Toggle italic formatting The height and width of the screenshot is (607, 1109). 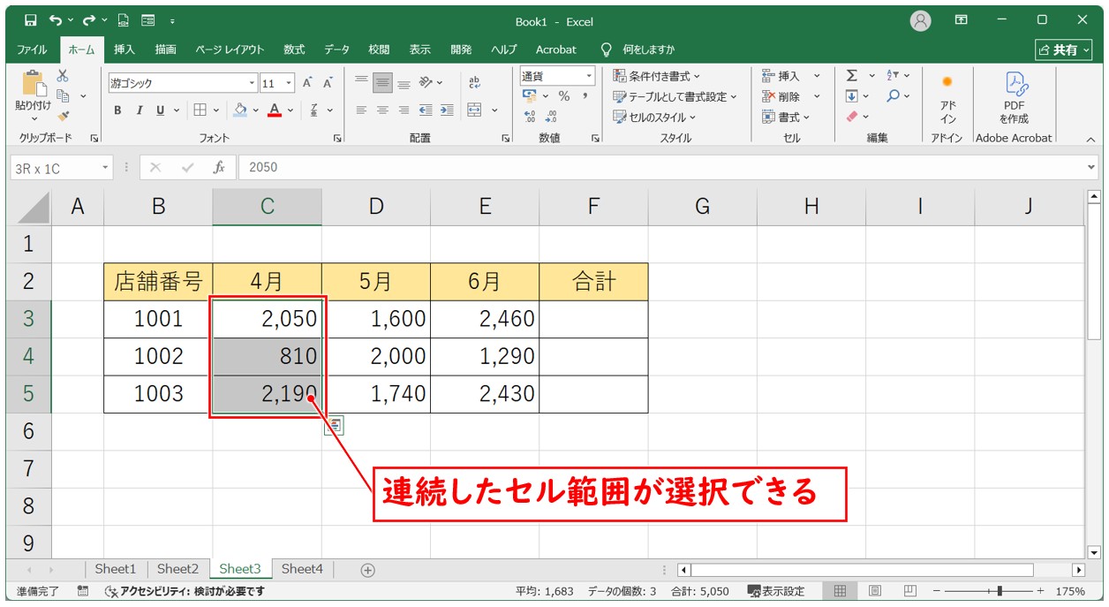point(139,110)
